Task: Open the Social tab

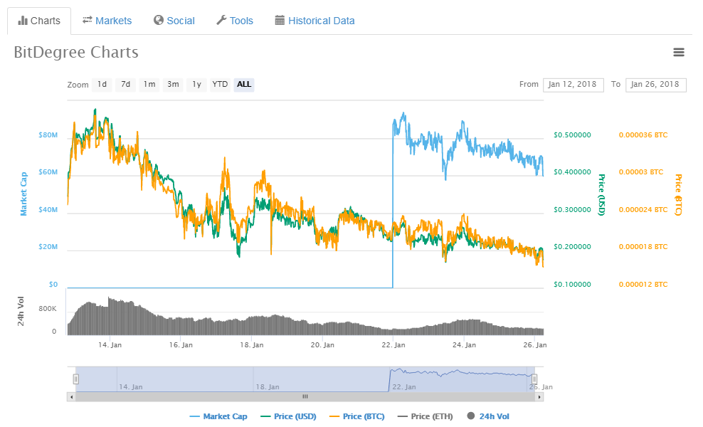Action: 174,21
